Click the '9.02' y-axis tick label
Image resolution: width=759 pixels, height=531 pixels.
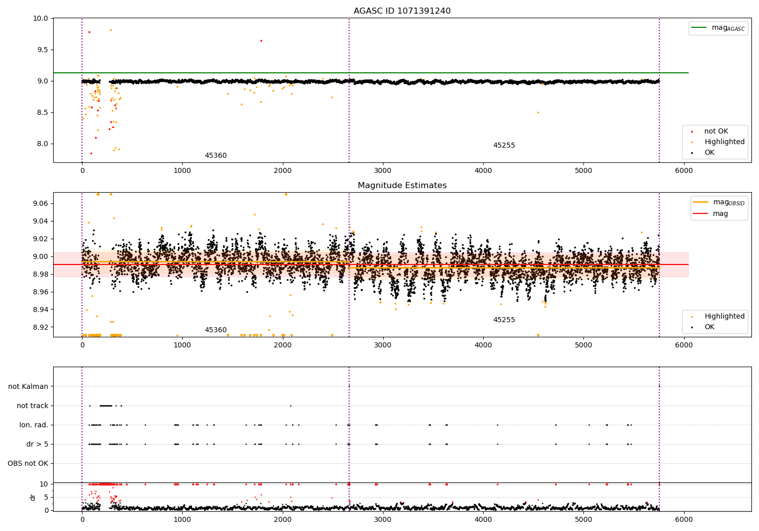coord(40,239)
